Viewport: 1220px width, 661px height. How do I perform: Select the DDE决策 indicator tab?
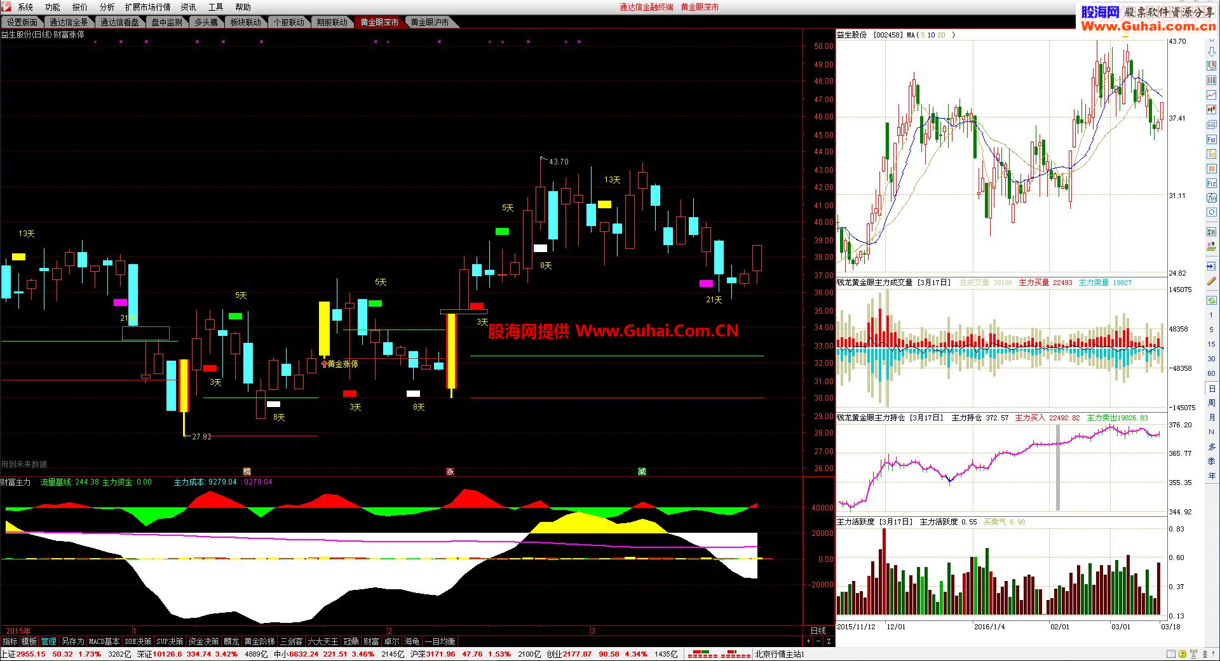[x=139, y=642]
